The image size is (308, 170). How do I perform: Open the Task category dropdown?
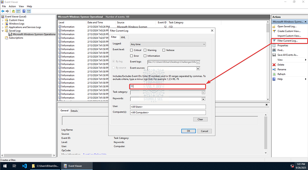[x=204, y=92]
